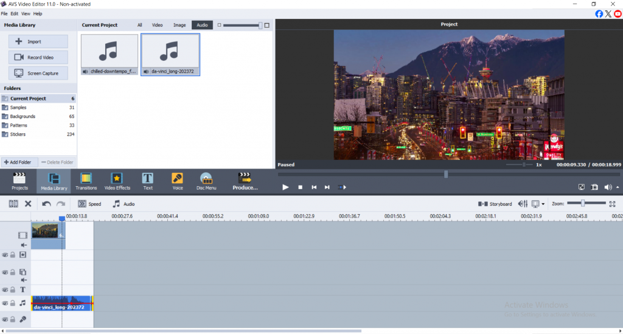Click the Undo arrow in timeline toolbar
The image size is (623, 334).
[47, 204]
